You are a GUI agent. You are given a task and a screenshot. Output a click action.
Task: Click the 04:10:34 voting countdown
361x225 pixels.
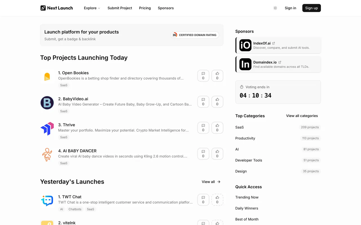coord(256,95)
